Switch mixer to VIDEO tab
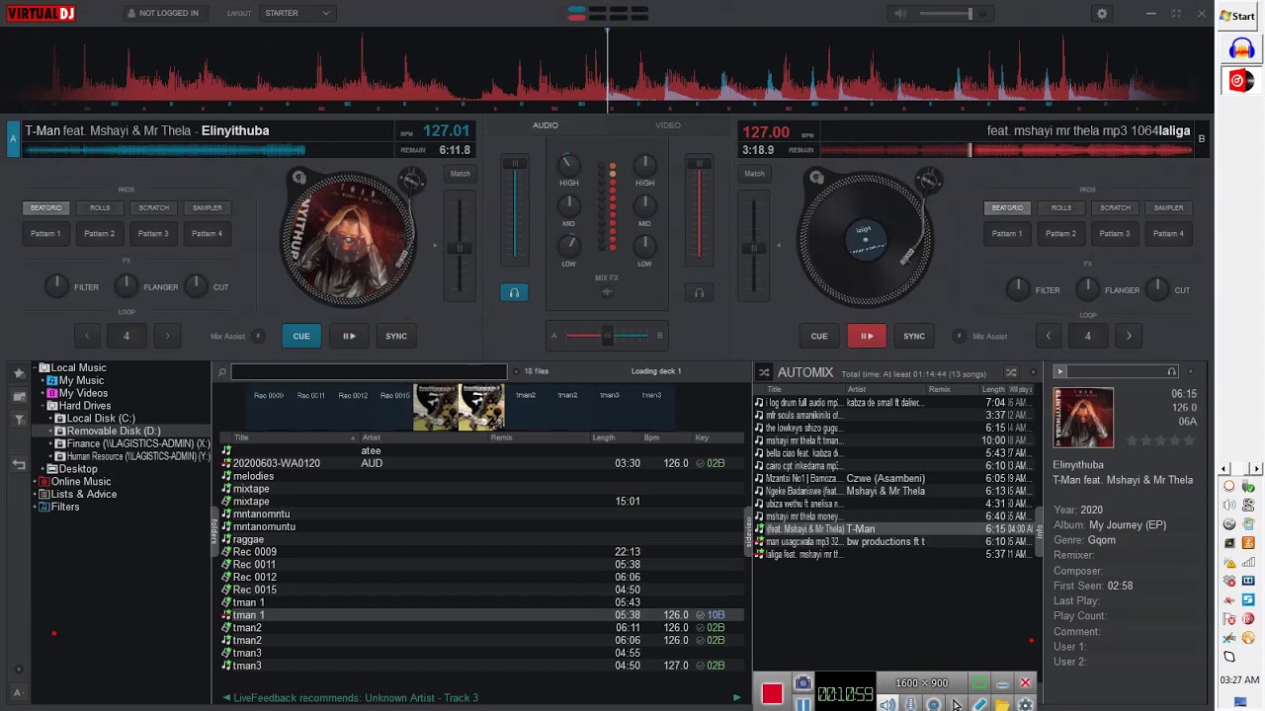This screenshot has height=711, width=1265. 668,125
